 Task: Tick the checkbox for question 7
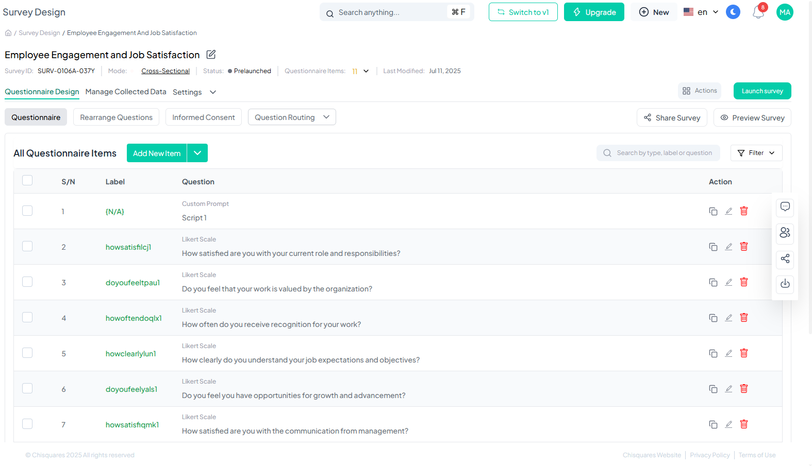point(27,424)
